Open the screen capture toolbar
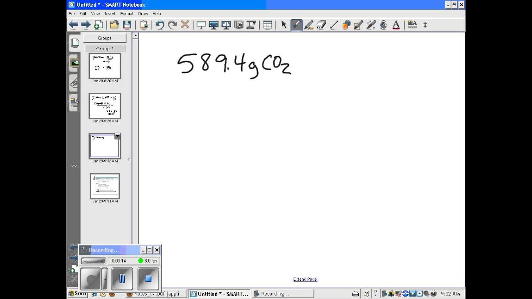Image resolution: width=532 pixels, height=299 pixels. (239, 25)
